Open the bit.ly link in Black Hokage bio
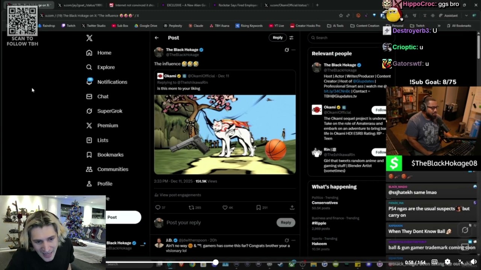Image resolution: width=481 pixels, height=270 pixels. (337, 91)
